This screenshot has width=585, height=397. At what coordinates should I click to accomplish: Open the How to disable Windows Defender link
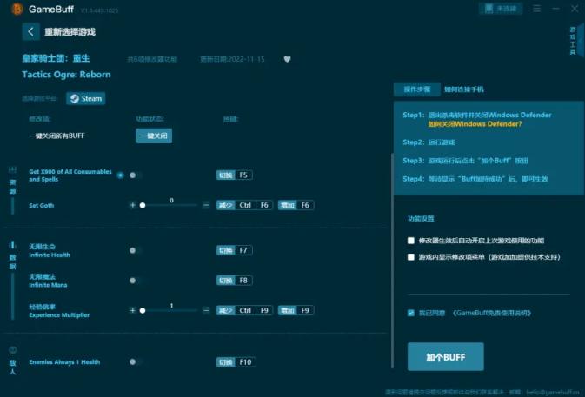[x=475, y=124]
